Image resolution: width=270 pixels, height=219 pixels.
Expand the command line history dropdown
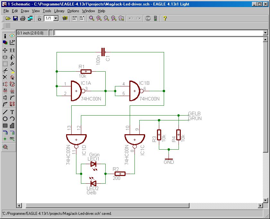[265, 33]
